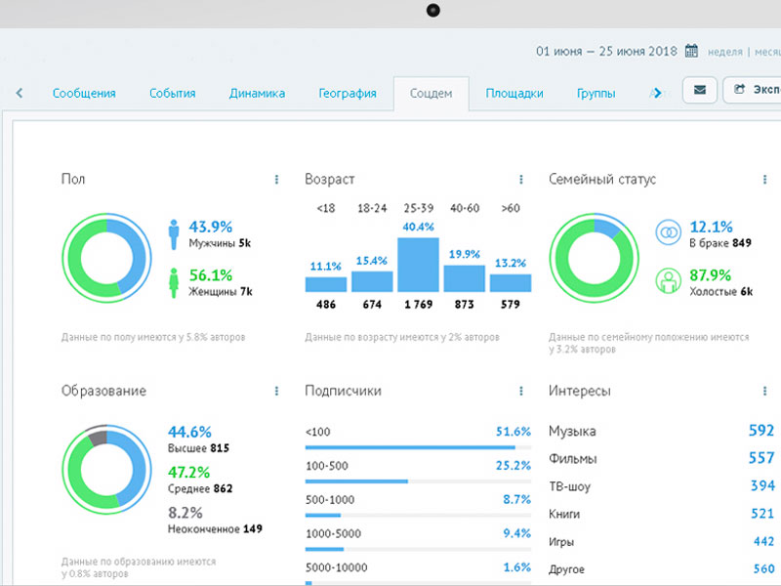Switch to the Площадки tab
Image resolution: width=781 pixels, height=586 pixels.
(514, 94)
